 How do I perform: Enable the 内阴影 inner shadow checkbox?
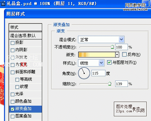point(12,50)
